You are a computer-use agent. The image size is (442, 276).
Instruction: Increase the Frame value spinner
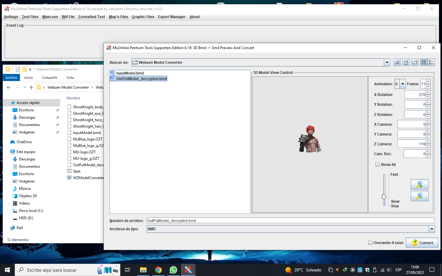point(428,82)
